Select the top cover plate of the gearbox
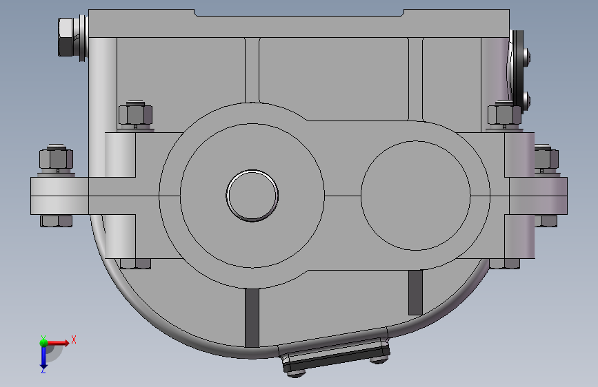This screenshot has height=387, width=598. (x=299, y=26)
